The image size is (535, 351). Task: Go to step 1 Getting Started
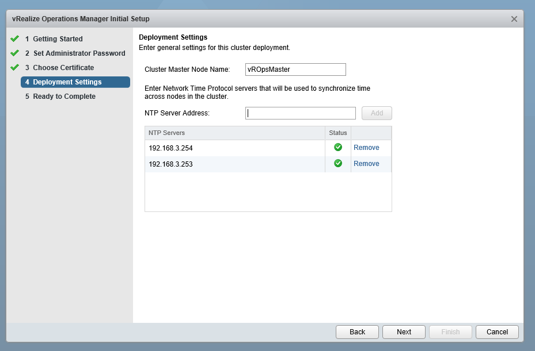(54, 39)
